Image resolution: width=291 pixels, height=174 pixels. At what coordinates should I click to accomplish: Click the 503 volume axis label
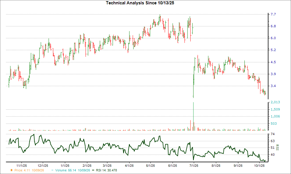[x=274, y=124]
